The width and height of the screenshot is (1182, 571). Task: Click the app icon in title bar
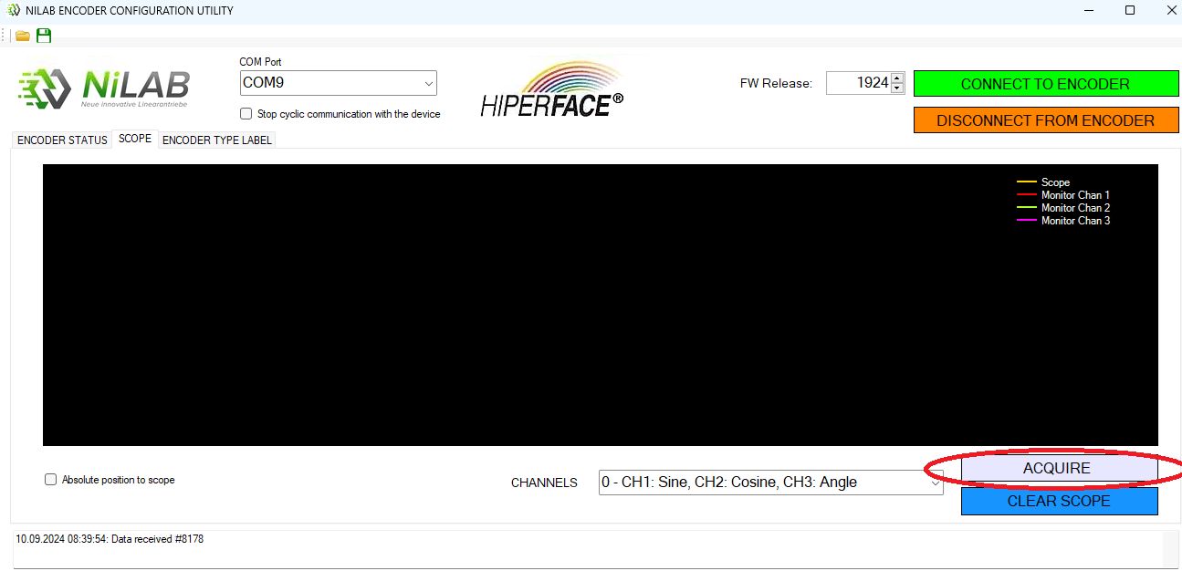click(13, 11)
